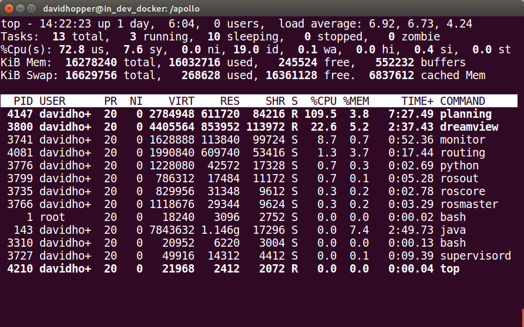Screen dimensions: 524x327
Task: Select the %MEM column header
Action: pos(356,101)
